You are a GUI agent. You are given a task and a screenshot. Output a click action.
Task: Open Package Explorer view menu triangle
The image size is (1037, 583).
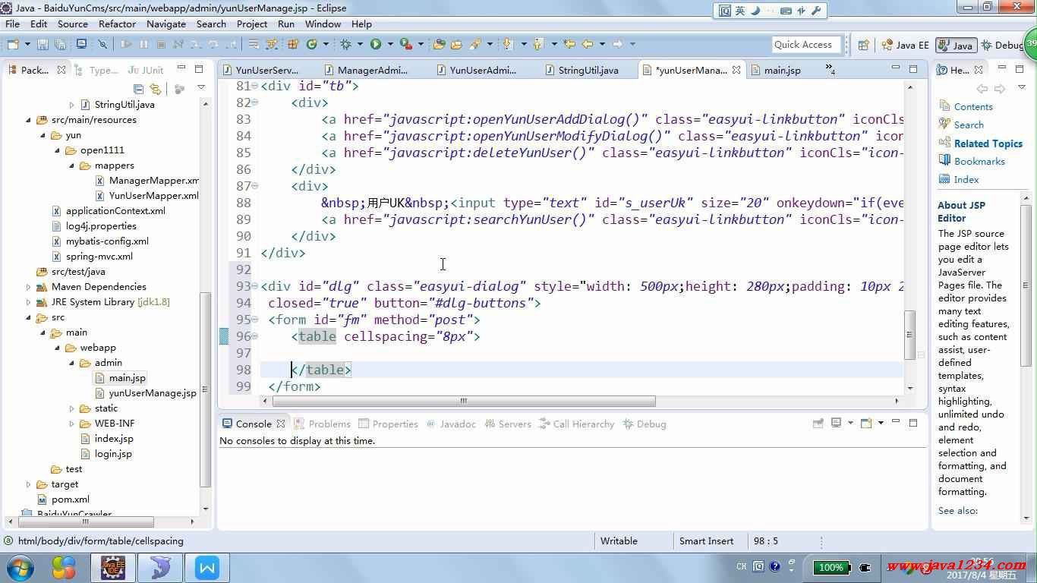tap(201, 88)
